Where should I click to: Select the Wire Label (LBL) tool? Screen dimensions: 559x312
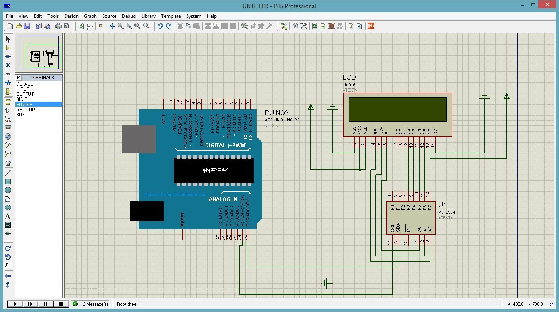(x=8, y=65)
